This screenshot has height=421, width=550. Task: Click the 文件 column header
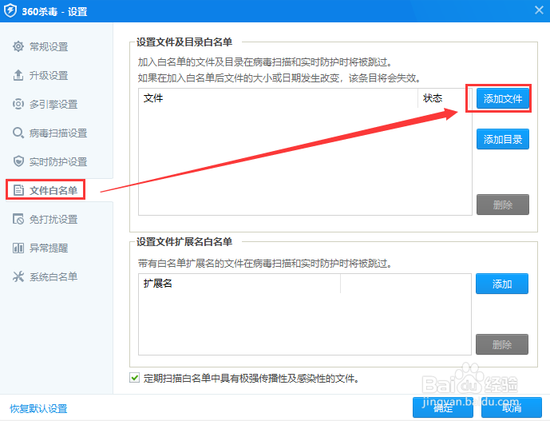coord(278,98)
